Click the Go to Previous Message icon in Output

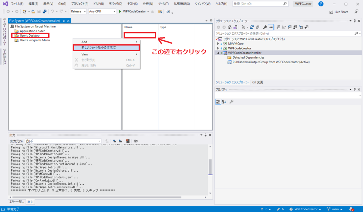coord(115,141)
